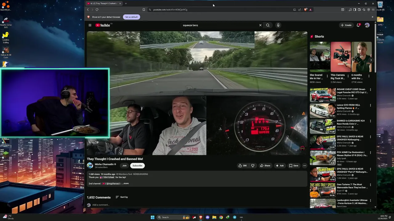Viewport: 394px width, 221px height.
Task: Open options for BANNED in EARGASMIC video
Action: 370,121
